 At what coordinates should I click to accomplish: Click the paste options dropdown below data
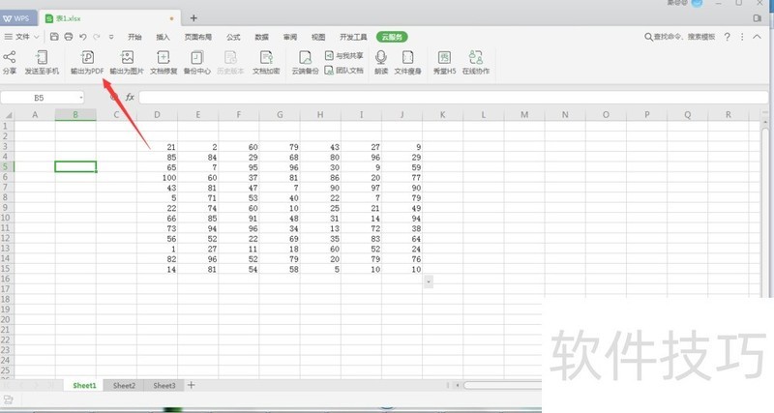(429, 281)
